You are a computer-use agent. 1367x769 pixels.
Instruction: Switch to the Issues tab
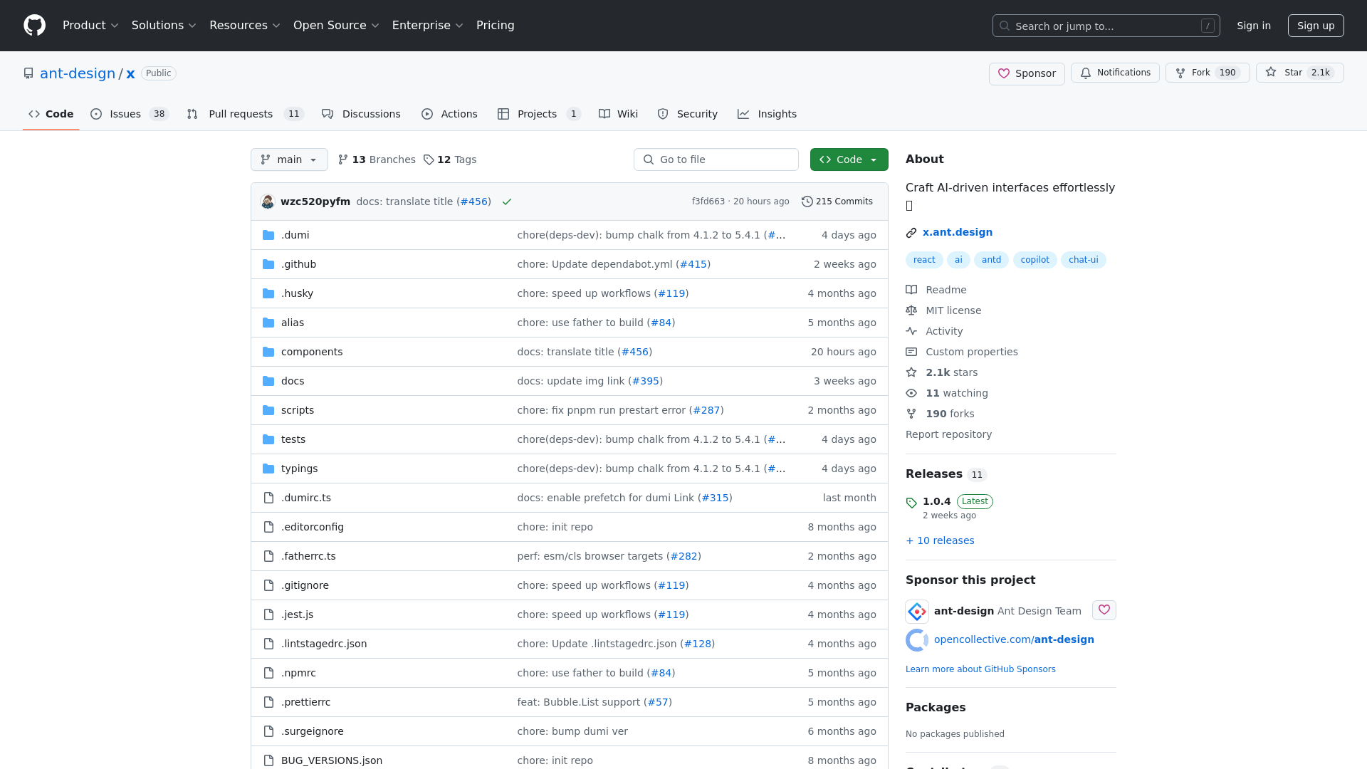[130, 114]
